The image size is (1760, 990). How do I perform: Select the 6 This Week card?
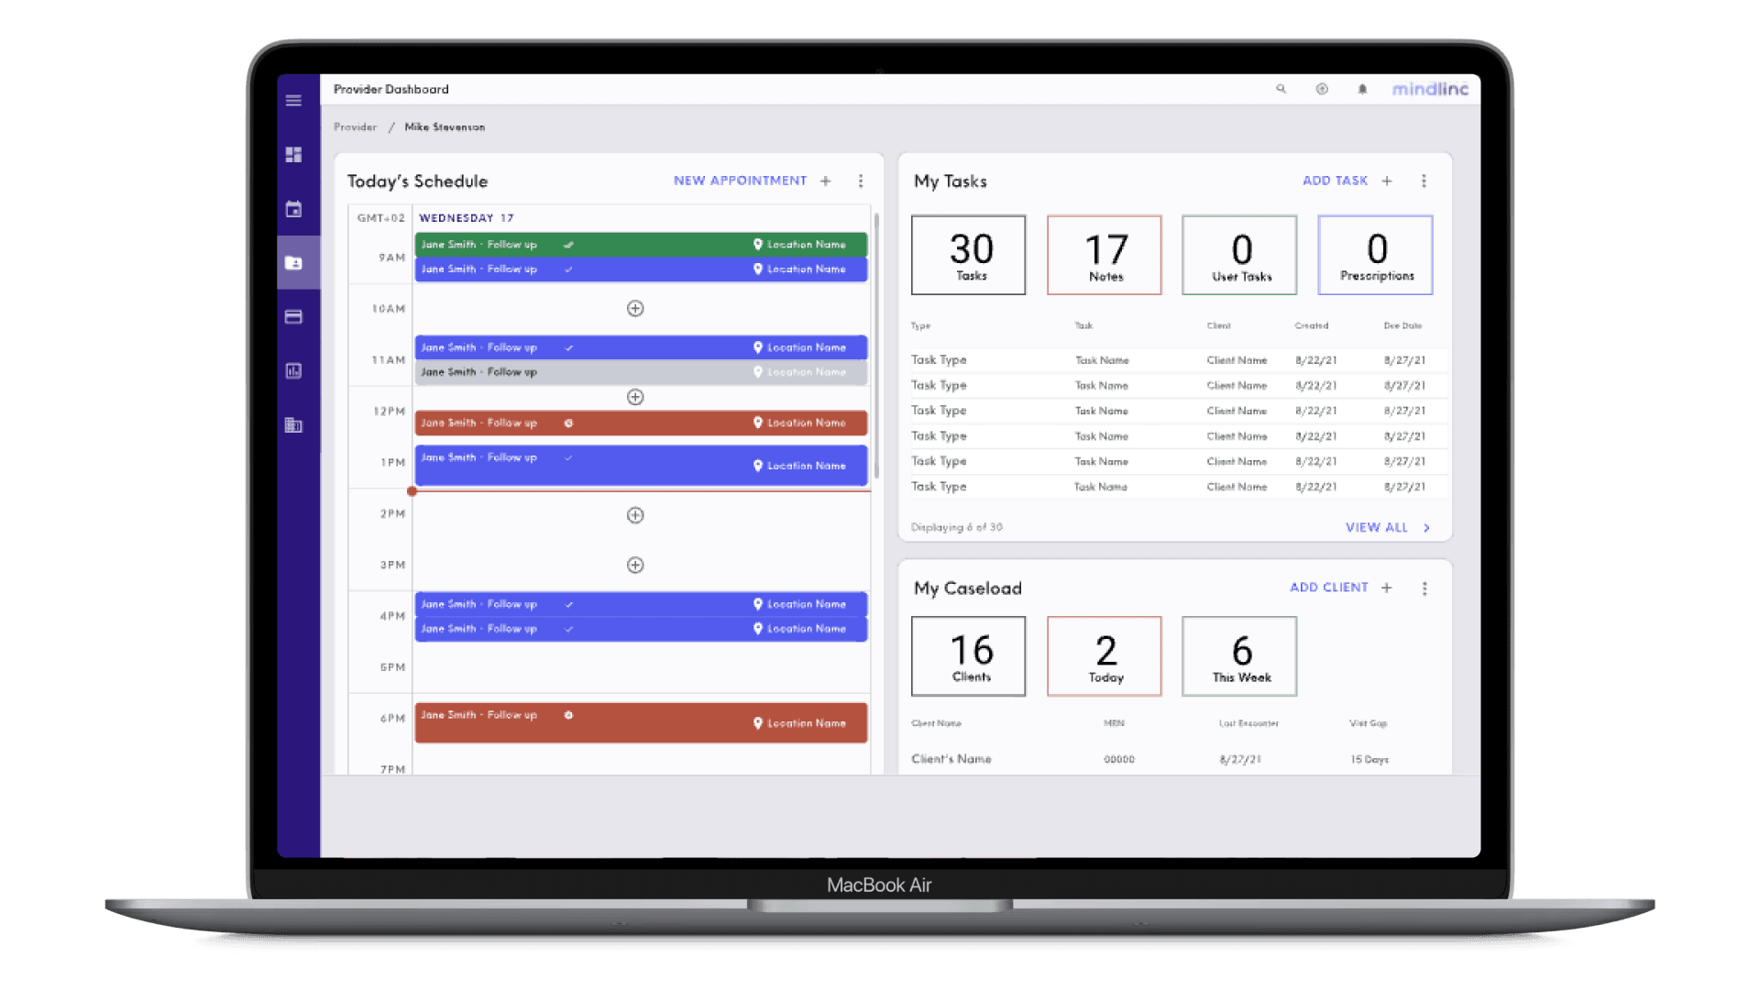(1239, 656)
